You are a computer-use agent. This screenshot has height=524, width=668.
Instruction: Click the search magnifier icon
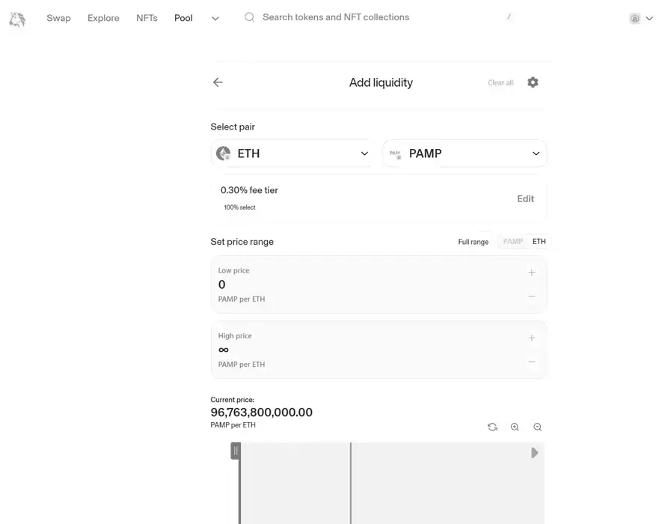click(249, 16)
